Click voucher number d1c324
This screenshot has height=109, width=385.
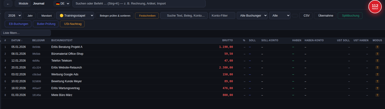click(37, 68)
